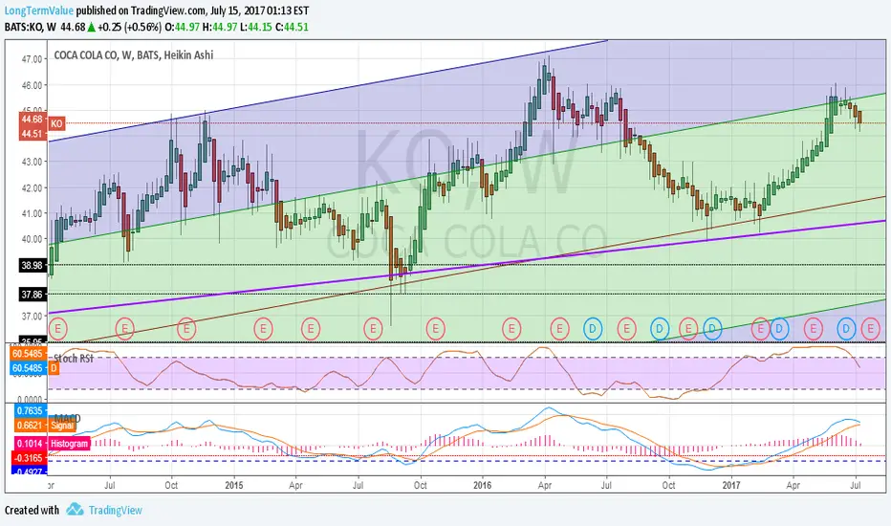Click the high value H:44.97

pyautogui.click(x=220, y=27)
